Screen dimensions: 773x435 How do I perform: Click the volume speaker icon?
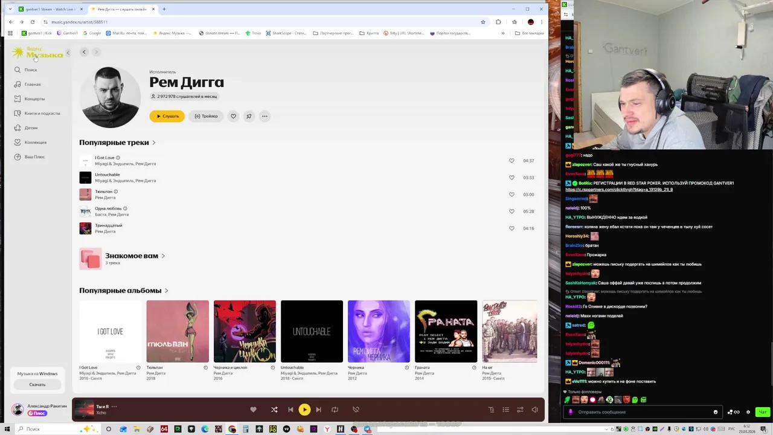pos(534,410)
